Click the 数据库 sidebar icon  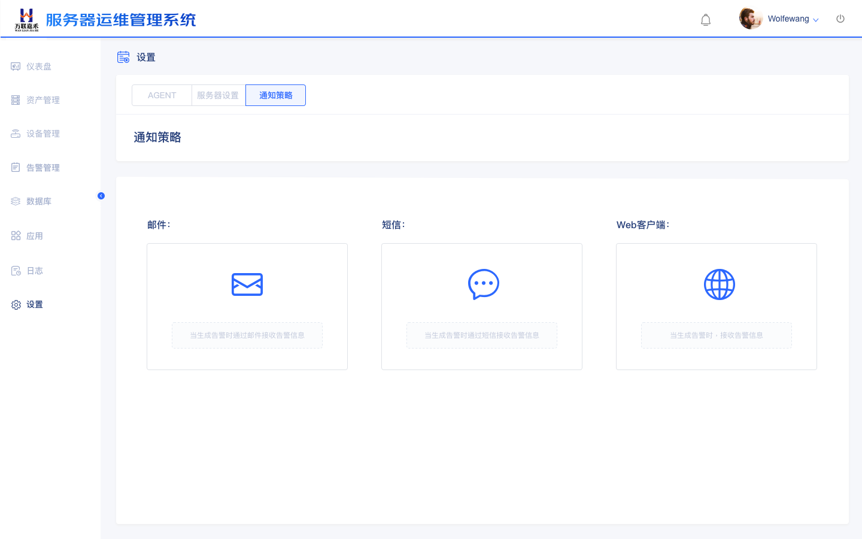(x=16, y=201)
